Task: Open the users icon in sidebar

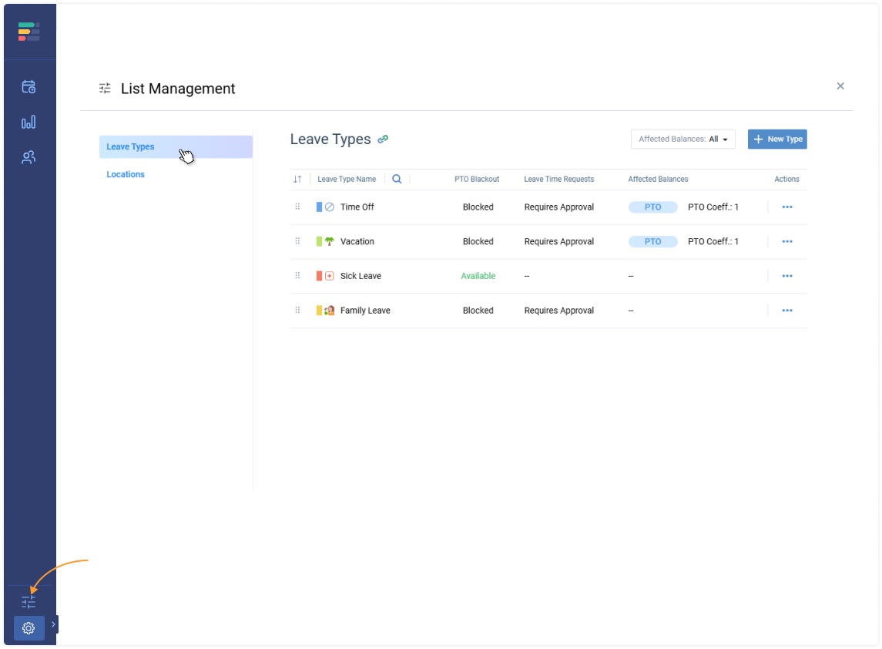Action: [29, 158]
